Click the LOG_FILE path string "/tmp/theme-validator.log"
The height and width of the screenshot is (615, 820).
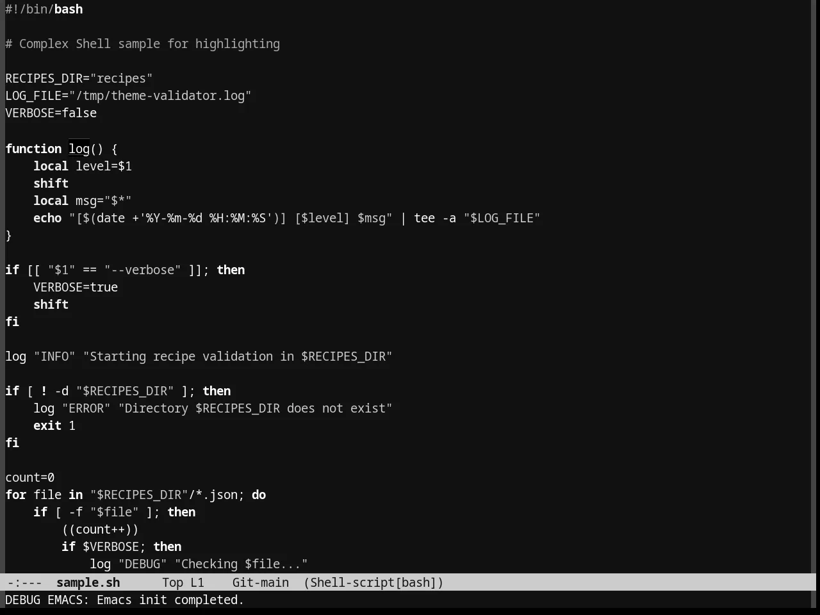[160, 95]
